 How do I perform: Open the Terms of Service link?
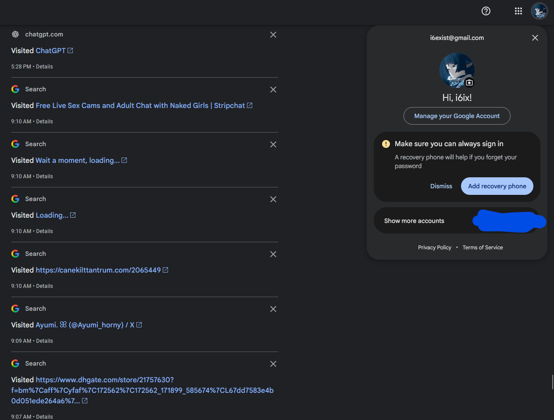[x=483, y=248]
